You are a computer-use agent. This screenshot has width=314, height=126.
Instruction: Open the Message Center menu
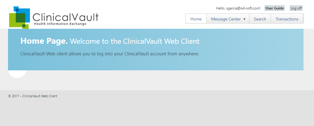pyautogui.click(x=226, y=19)
